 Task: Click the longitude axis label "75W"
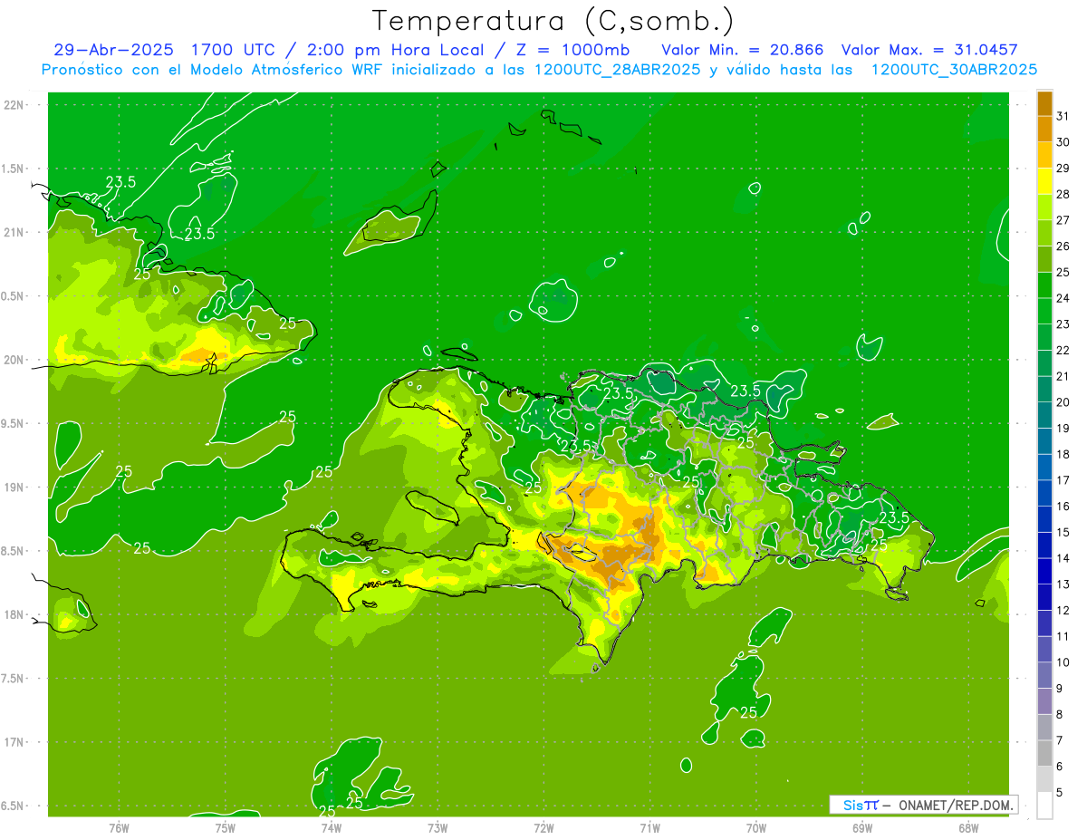[225, 828]
